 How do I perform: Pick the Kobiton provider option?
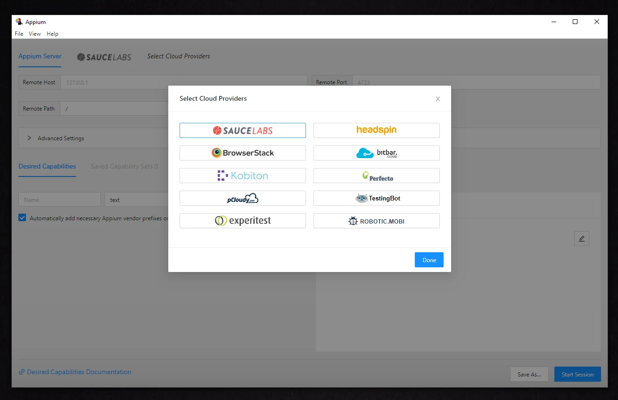[242, 176]
